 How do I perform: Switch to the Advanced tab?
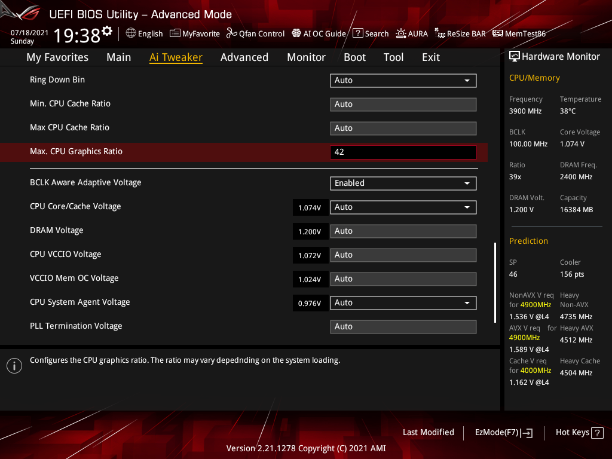[244, 57]
